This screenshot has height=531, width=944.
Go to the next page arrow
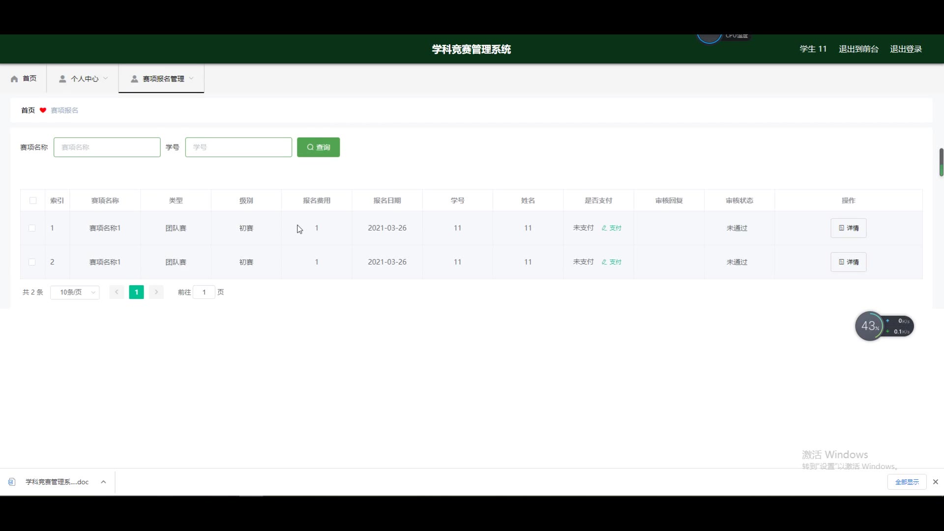click(x=156, y=292)
